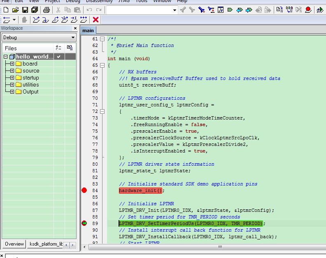Select the Overview workspace tab
This screenshot has width=326, height=258.
[x=14, y=244]
